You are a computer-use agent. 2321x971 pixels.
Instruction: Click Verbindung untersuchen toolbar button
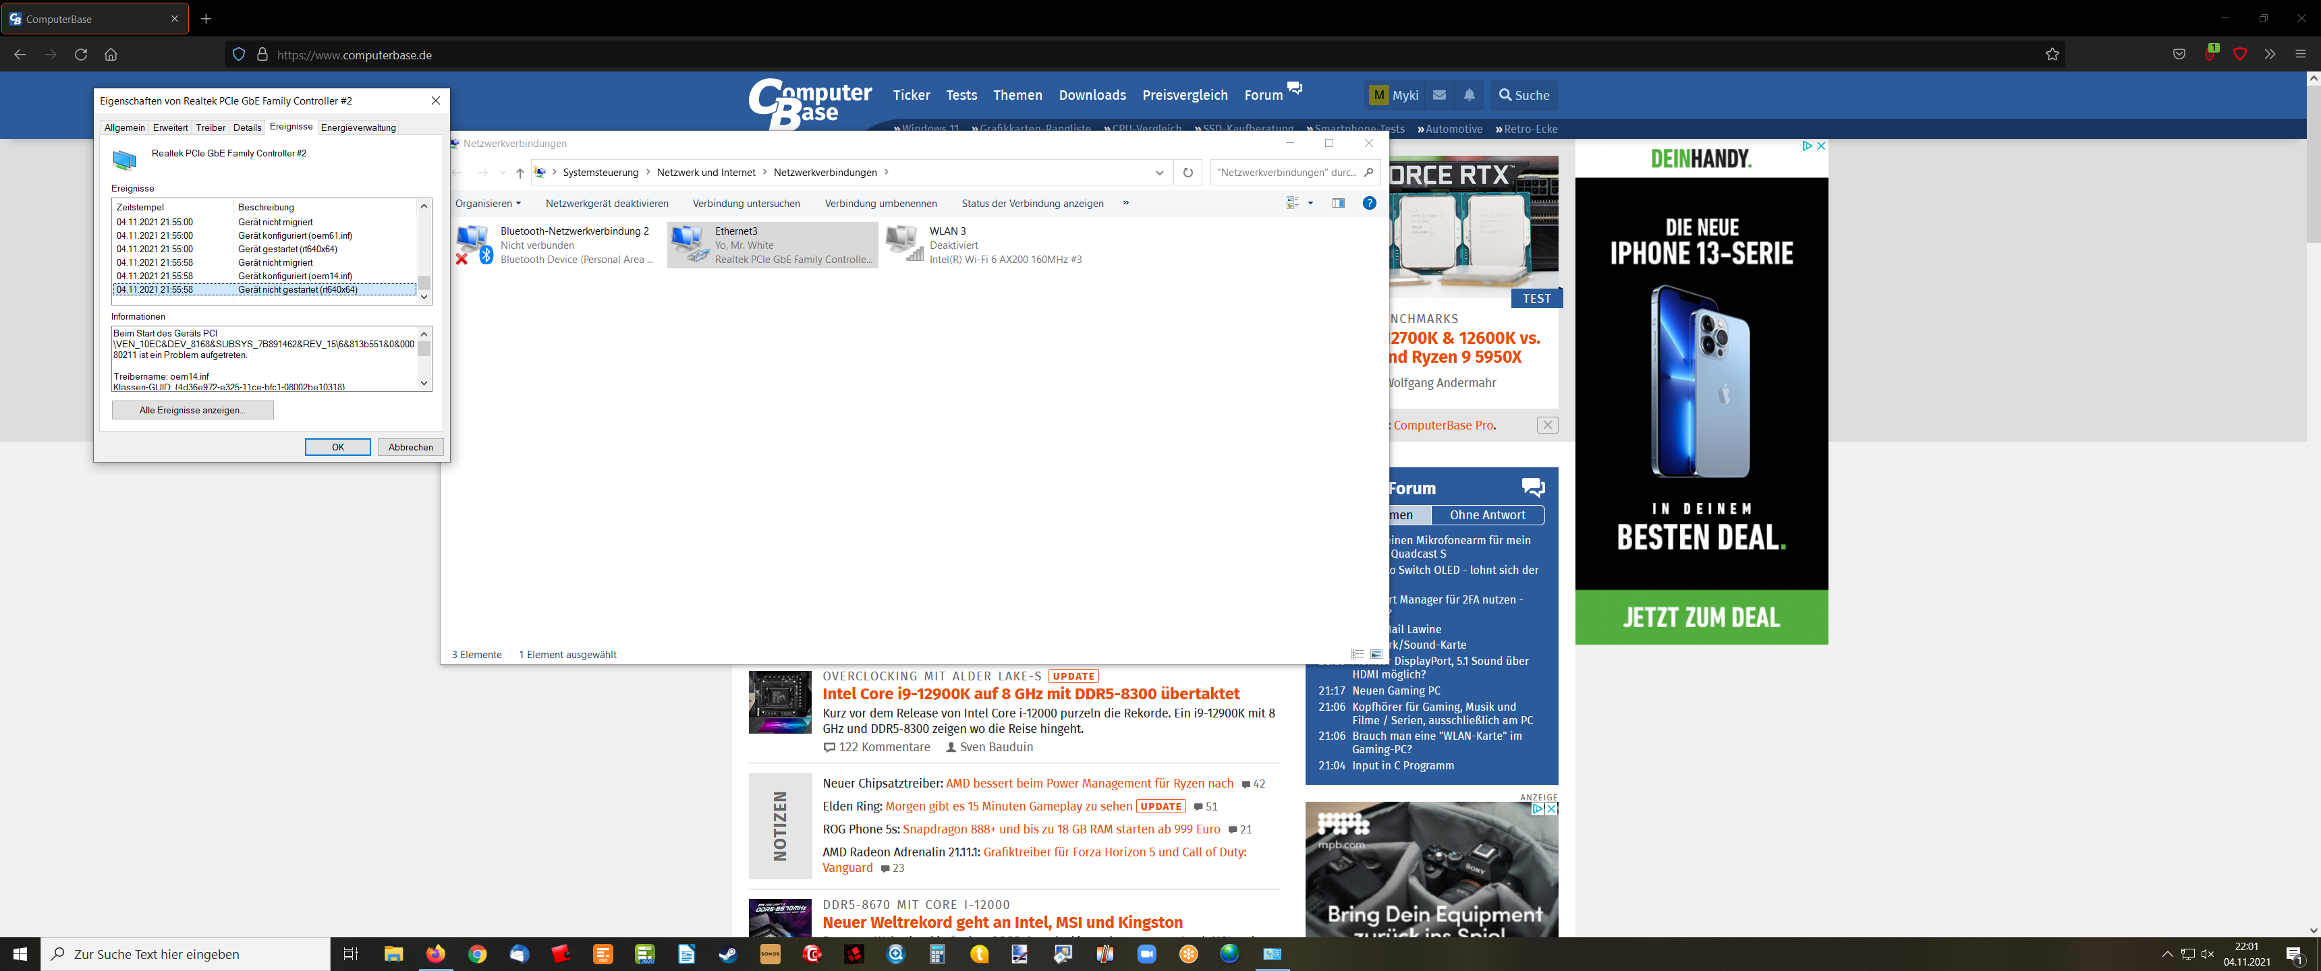(x=746, y=203)
